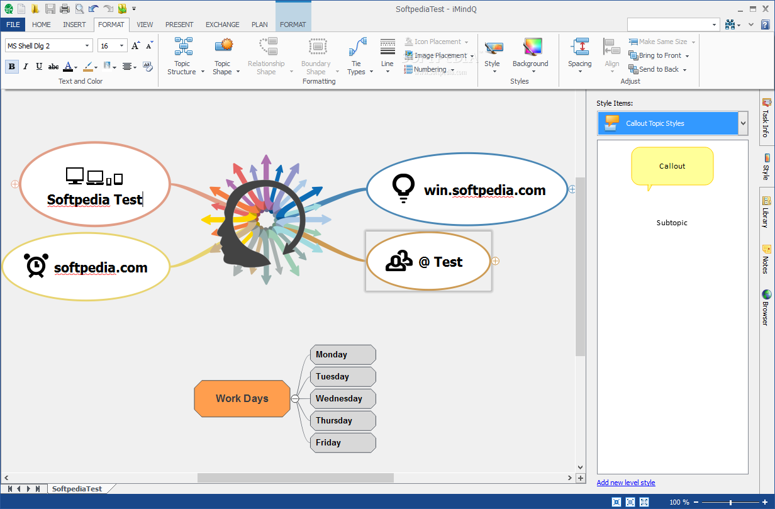
Task: Collapse the Work Days branch
Action: coord(295,398)
